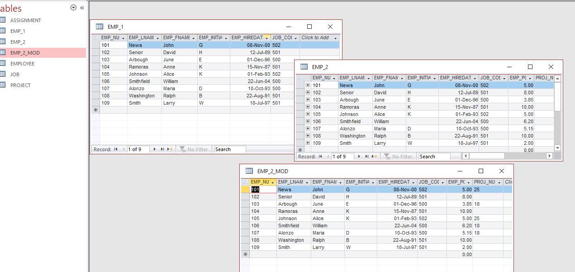Select EMP_2_MOD in navigation pane
This screenshot has height=272, width=575.
[43, 53]
